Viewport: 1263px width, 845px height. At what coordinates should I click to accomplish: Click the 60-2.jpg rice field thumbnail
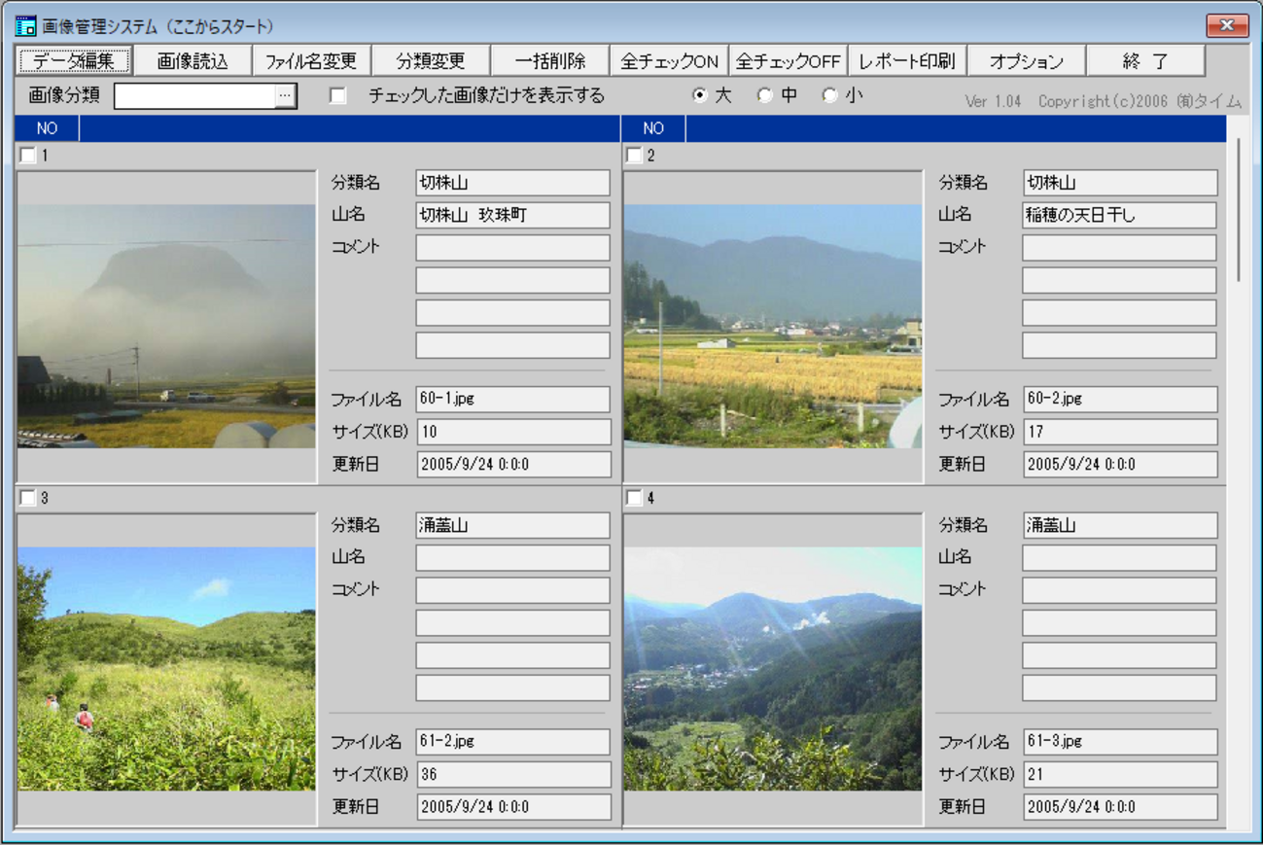773,326
